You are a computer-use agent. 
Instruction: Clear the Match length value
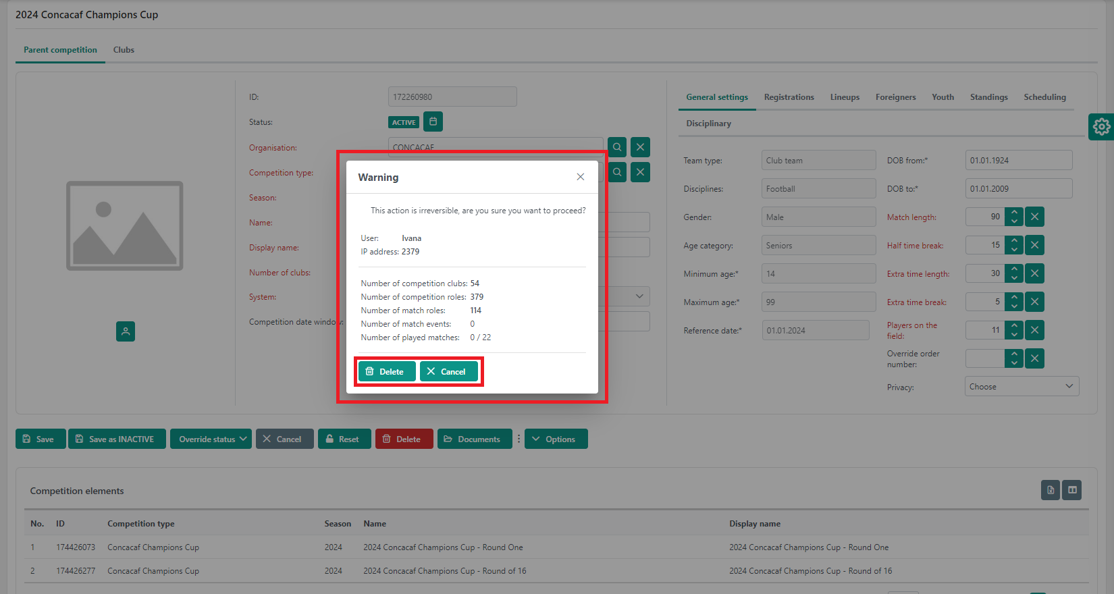click(1034, 217)
